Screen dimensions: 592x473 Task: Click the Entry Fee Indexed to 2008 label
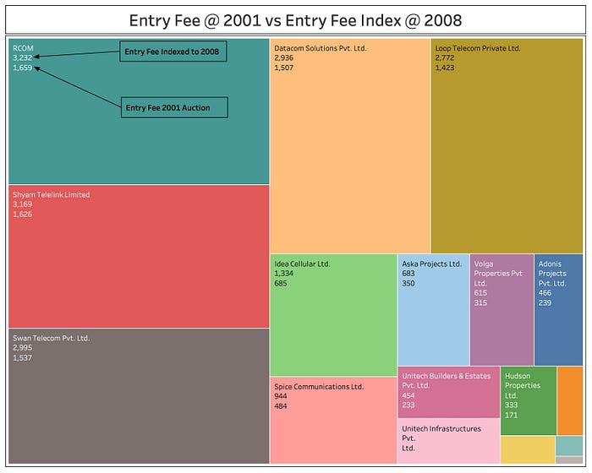(173, 52)
